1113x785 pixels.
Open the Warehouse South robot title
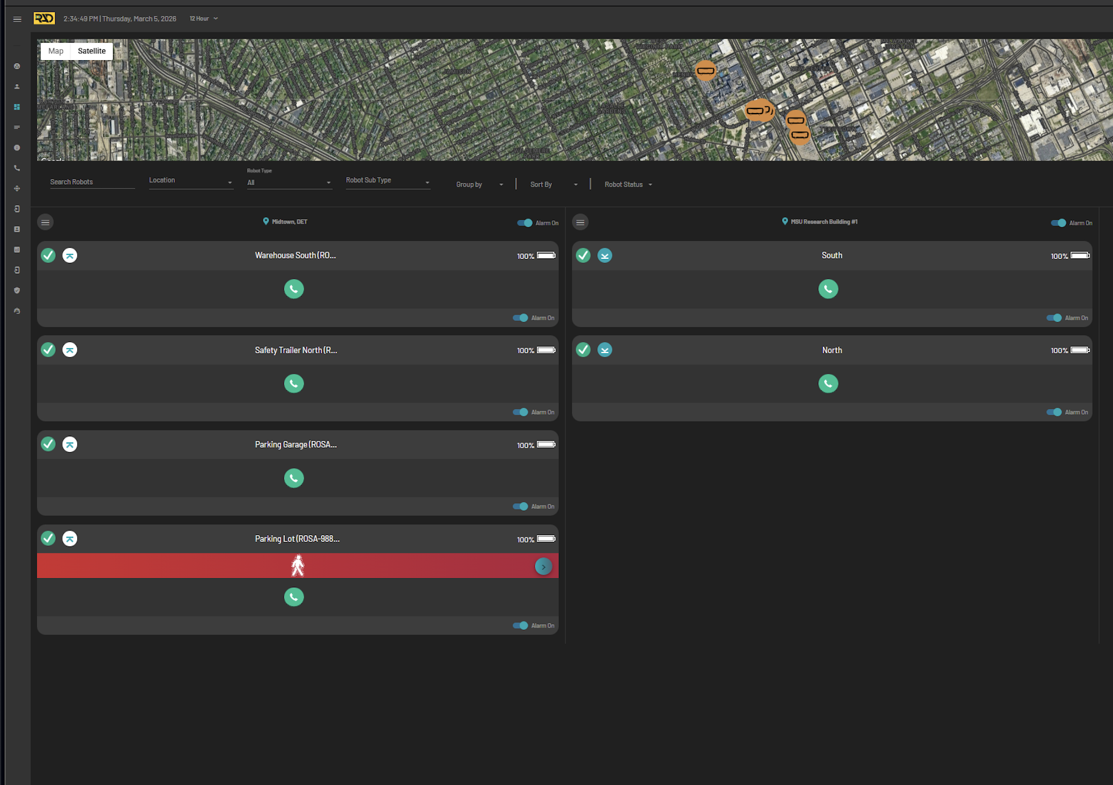tap(295, 256)
